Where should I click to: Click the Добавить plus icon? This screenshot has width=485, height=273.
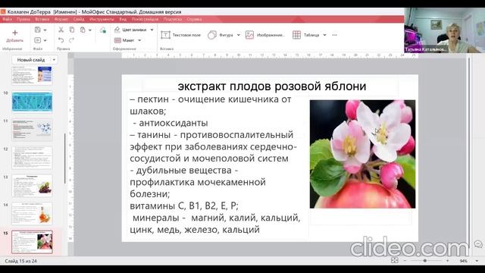pyautogui.click(x=14, y=33)
